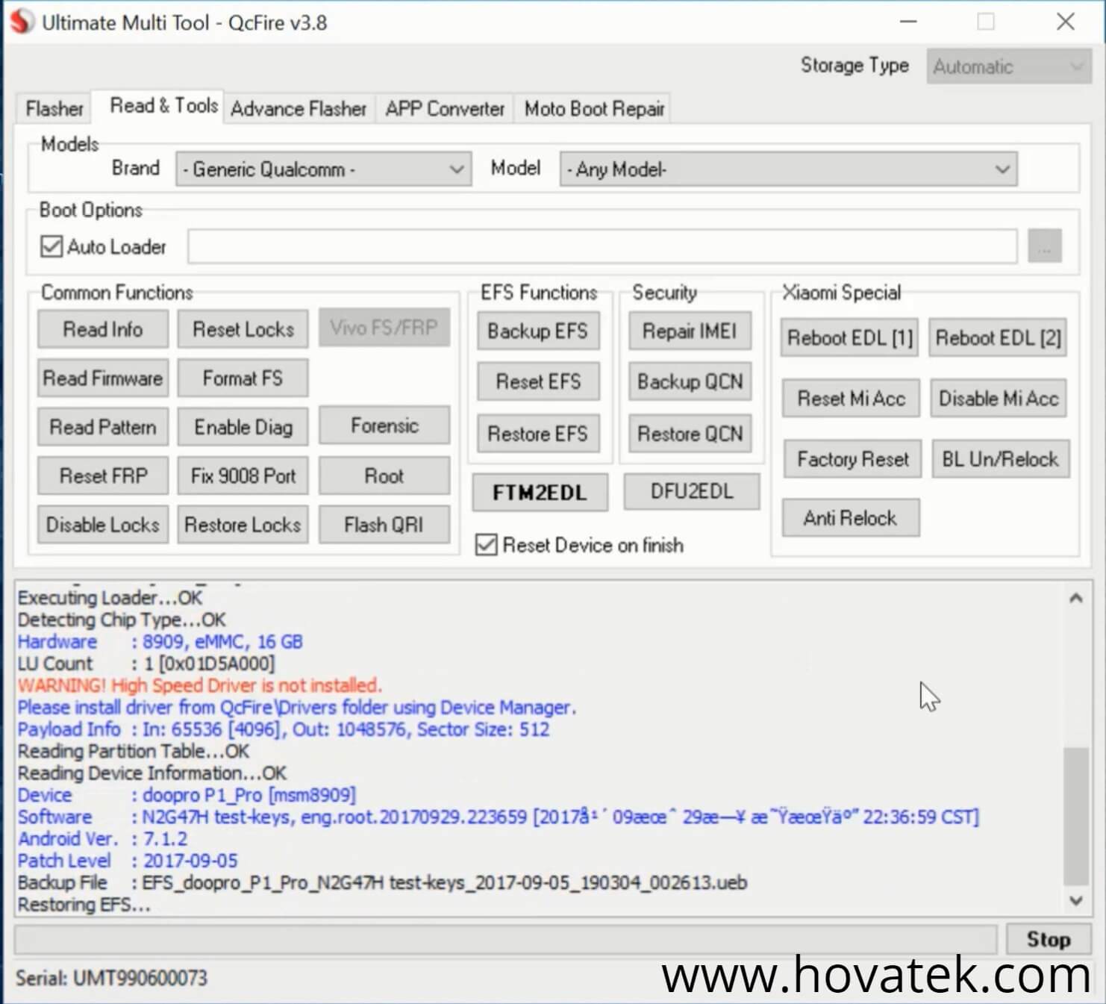Screen dimensions: 1106x1004
Task: Click the progress bar at bottom
Action: point(505,939)
